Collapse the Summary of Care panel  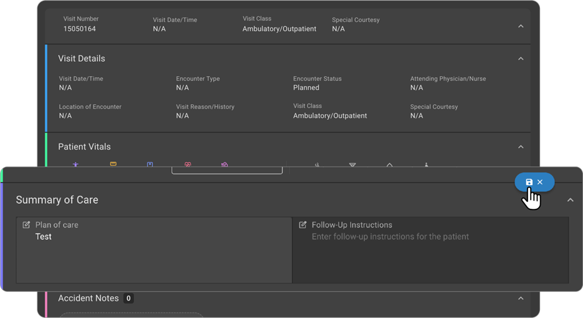click(x=570, y=200)
